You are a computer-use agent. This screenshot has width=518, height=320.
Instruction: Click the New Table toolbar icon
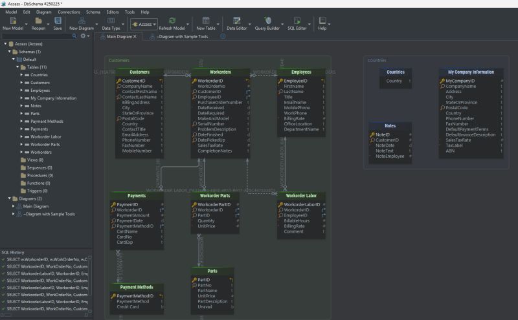[x=206, y=21]
